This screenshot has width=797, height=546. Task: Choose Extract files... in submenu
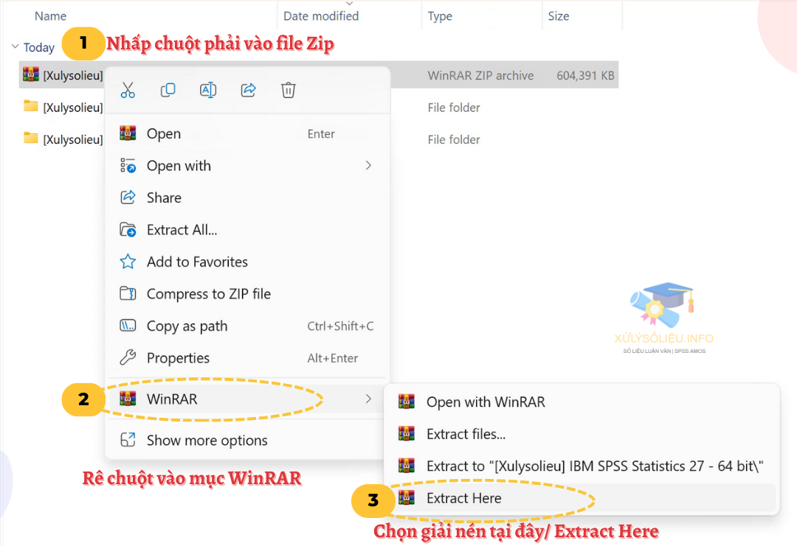pos(582,434)
